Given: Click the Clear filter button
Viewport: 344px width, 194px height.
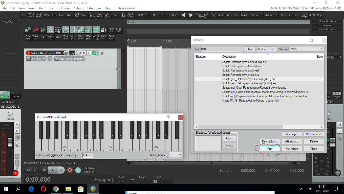Looking at the screenshot, I should point(249,49).
